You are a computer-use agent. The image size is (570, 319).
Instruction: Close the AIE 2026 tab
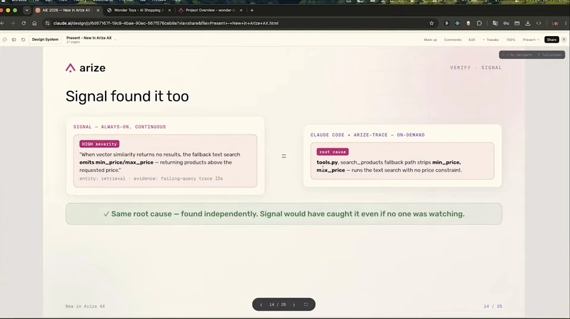98,10
